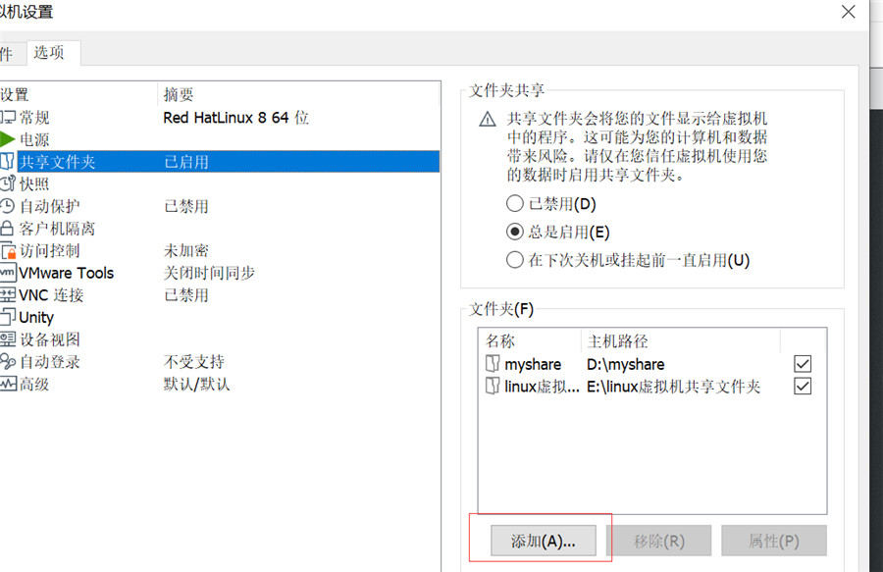Click the Red HatLinux 8 64 位 summary
The height and width of the screenshot is (572, 883).
235,117
